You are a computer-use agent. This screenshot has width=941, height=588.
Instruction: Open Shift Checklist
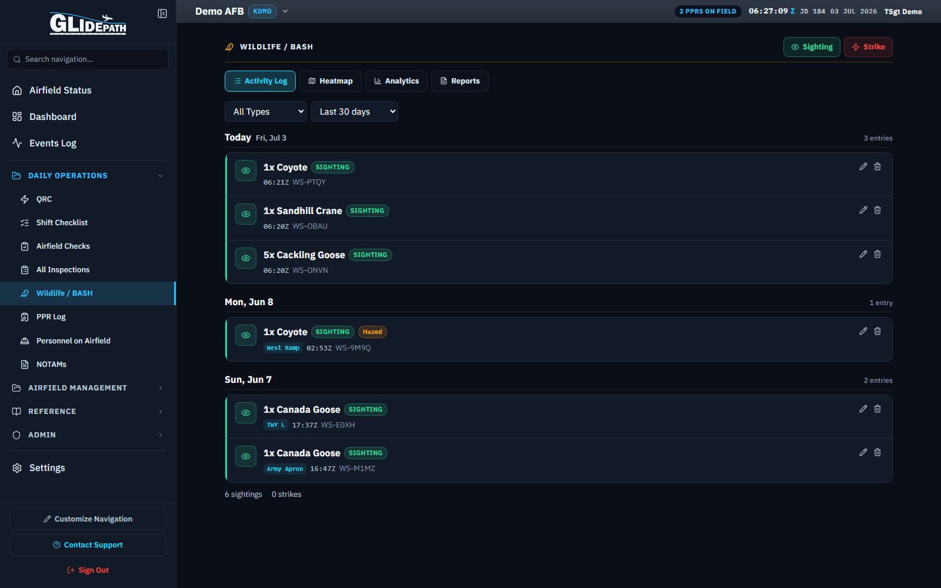click(x=88, y=222)
